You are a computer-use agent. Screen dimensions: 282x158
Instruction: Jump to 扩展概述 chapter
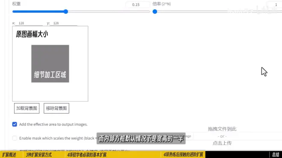click(9, 155)
